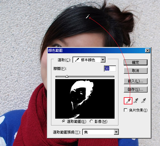Click the eyedropper icon in 選取 dropdown
The width and height of the screenshot is (160, 146).
[x=77, y=60]
